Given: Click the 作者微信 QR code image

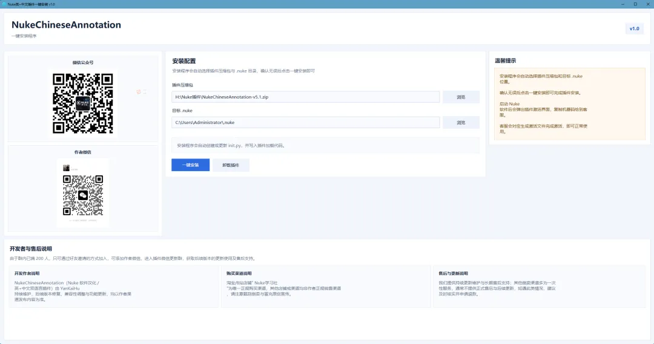Looking at the screenshot, I should (82, 195).
